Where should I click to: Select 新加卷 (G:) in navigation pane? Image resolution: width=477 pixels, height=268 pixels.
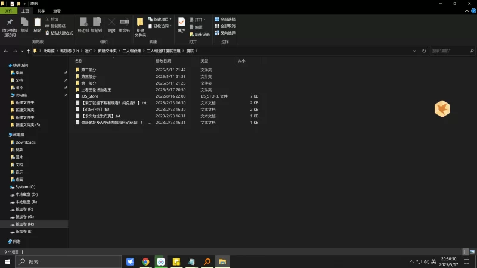tap(26, 217)
